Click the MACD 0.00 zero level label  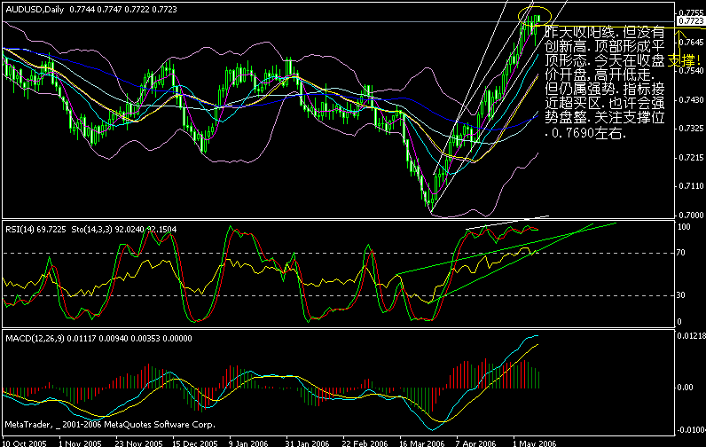tap(686, 388)
